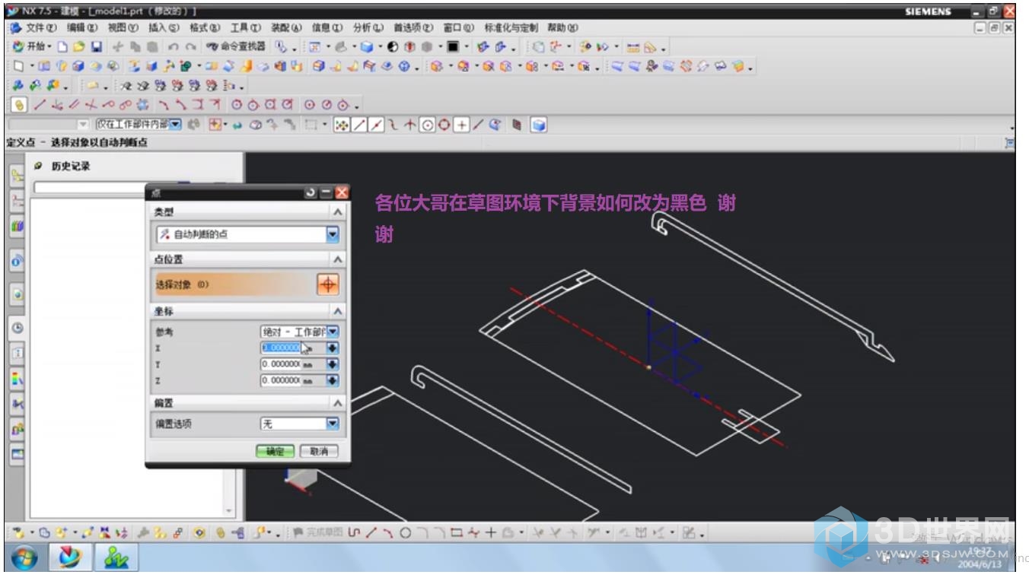Toggle the intersection snap option
The width and height of the screenshot is (1029, 578).
tap(410, 125)
